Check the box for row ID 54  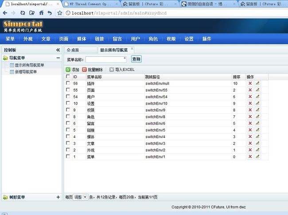[x=68, y=96]
